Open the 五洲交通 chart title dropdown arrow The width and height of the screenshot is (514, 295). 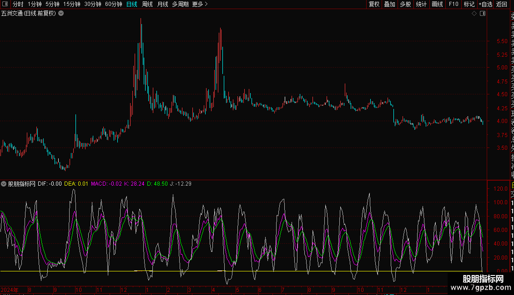pos(61,14)
